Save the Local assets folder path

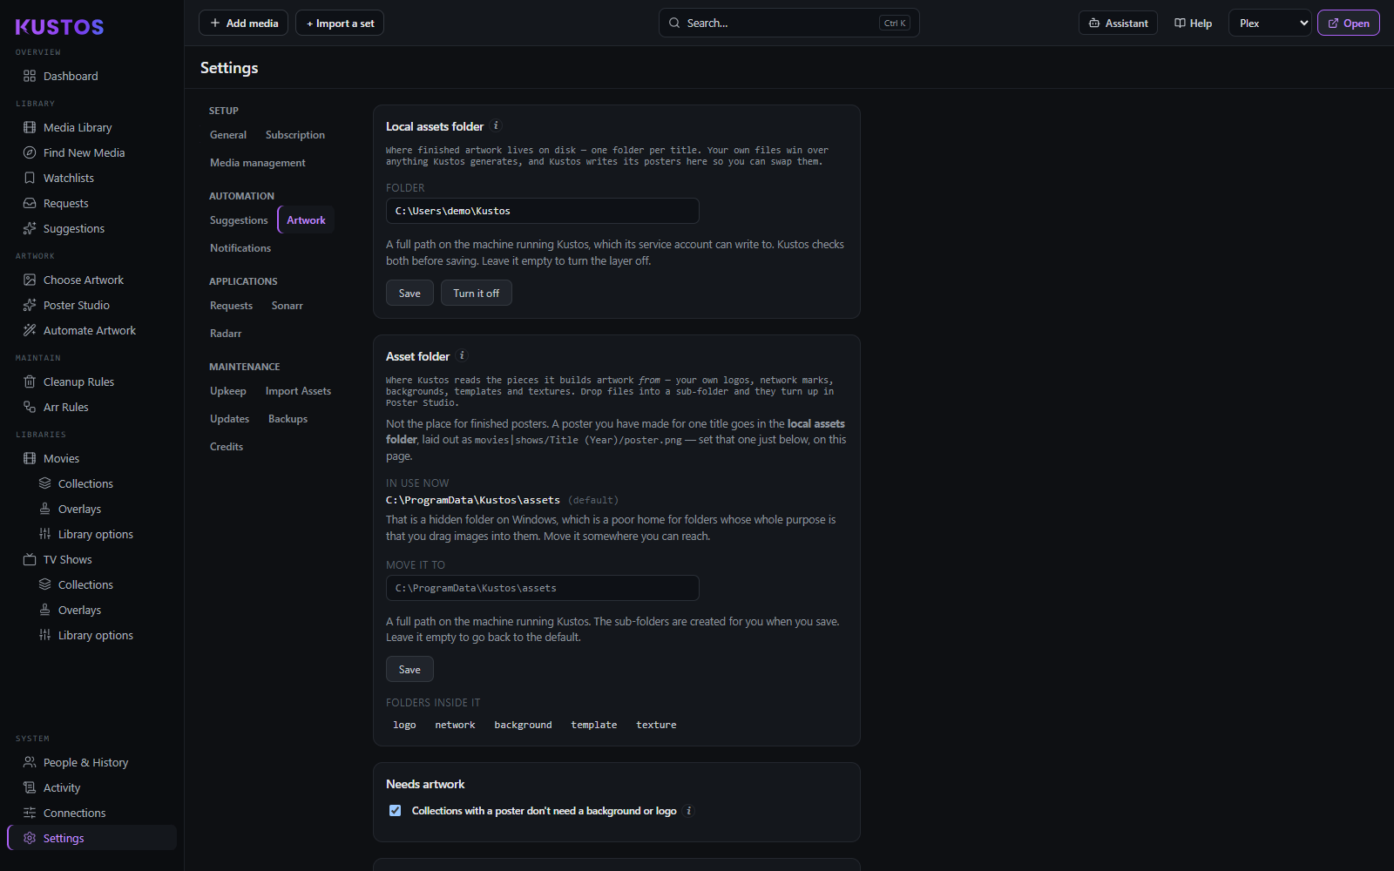(409, 294)
